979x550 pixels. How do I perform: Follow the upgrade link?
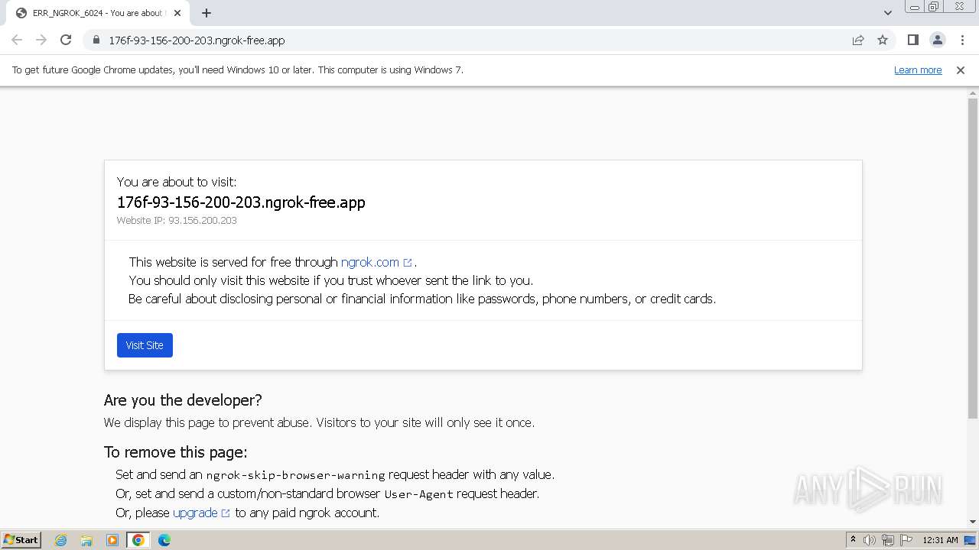201,513
